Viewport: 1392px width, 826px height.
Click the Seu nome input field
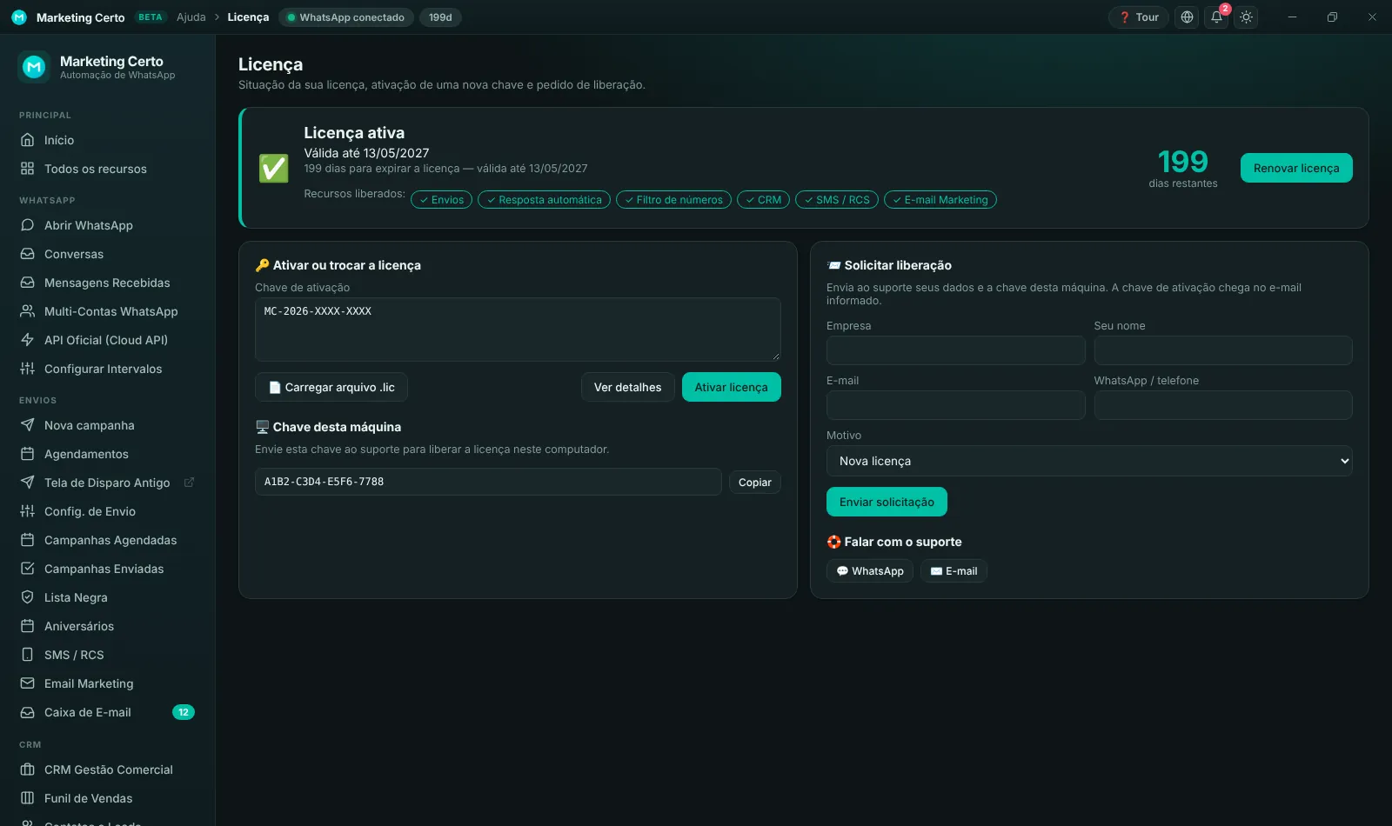pos(1223,350)
